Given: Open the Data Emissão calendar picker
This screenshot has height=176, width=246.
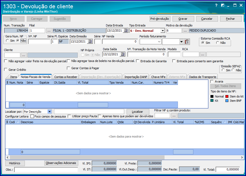Looking at the screenshot, I should tap(90, 41).
